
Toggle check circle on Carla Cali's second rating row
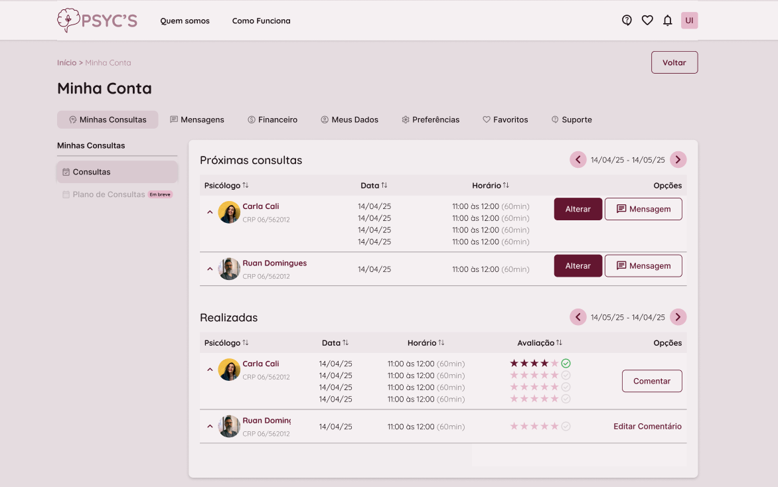[x=566, y=376]
